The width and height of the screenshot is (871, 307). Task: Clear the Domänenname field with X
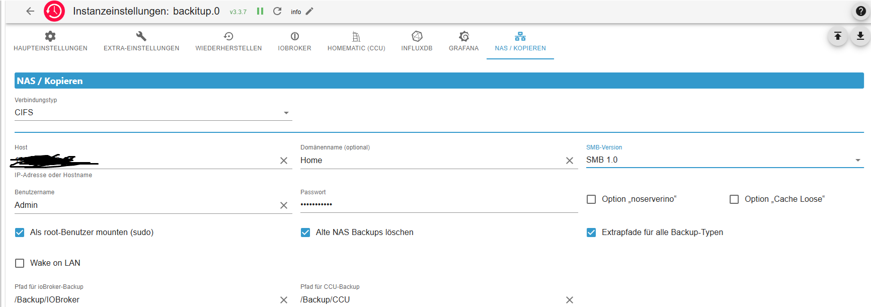(570, 161)
